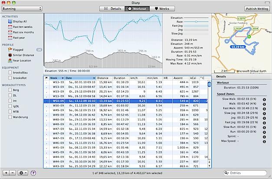This screenshot has height=179, width=272.
Task: Click the plus add entry button
Action: pyautogui.click(x=6, y=173)
